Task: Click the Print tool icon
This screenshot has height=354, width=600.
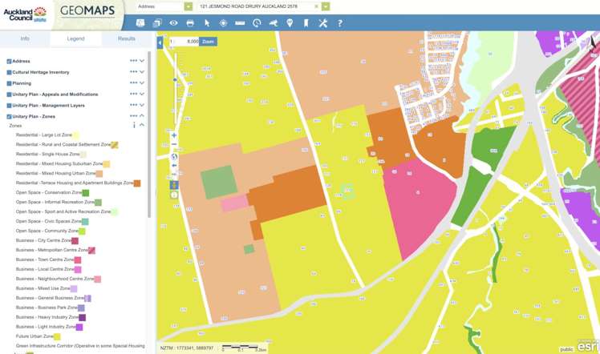Action: [x=190, y=23]
